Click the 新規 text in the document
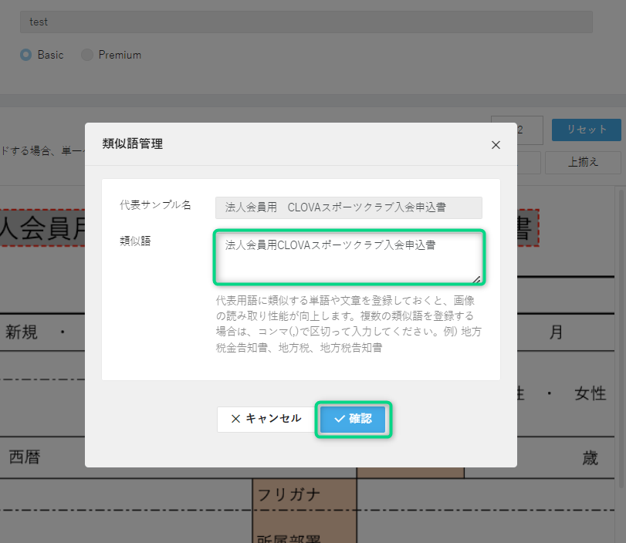The height and width of the screenshot is (543, 626). (x=22, y=332)
